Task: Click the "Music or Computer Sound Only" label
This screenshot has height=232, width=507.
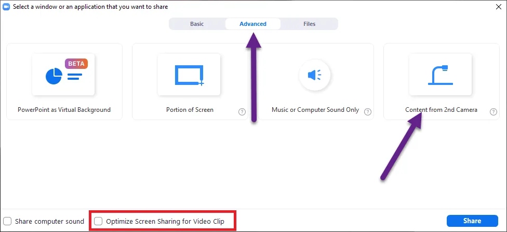Action: click(x=315, y=110)
